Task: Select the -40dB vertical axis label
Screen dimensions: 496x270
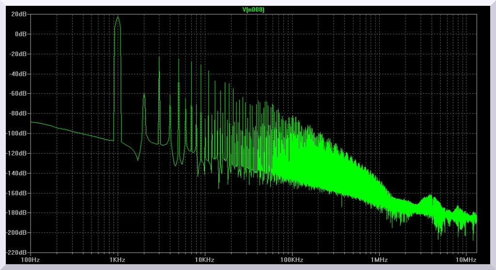Action: tap(19, 74)
